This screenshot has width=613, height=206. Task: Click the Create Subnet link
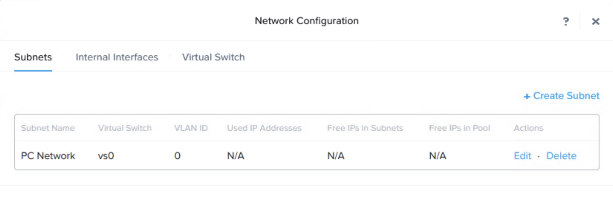point(566,96)
